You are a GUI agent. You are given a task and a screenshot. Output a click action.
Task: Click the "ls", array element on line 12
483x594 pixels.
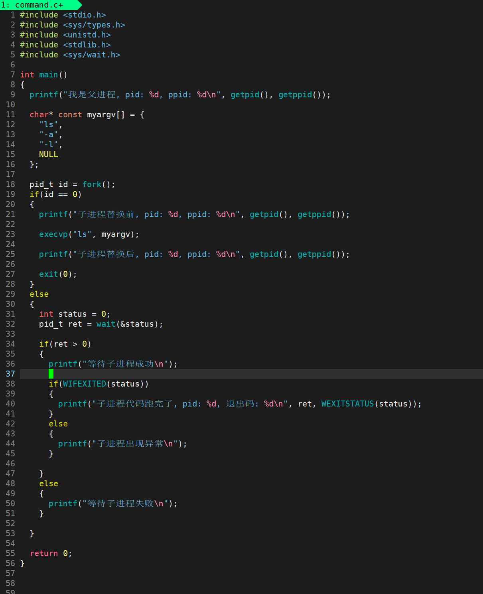(x=51, y=124)
